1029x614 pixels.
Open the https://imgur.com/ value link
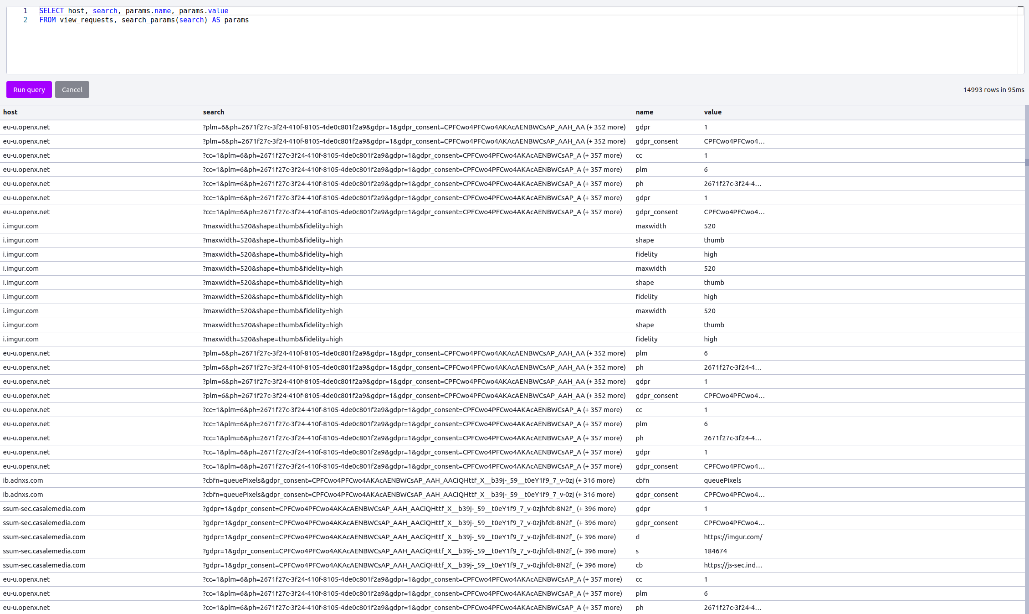[x=733, y=537]
